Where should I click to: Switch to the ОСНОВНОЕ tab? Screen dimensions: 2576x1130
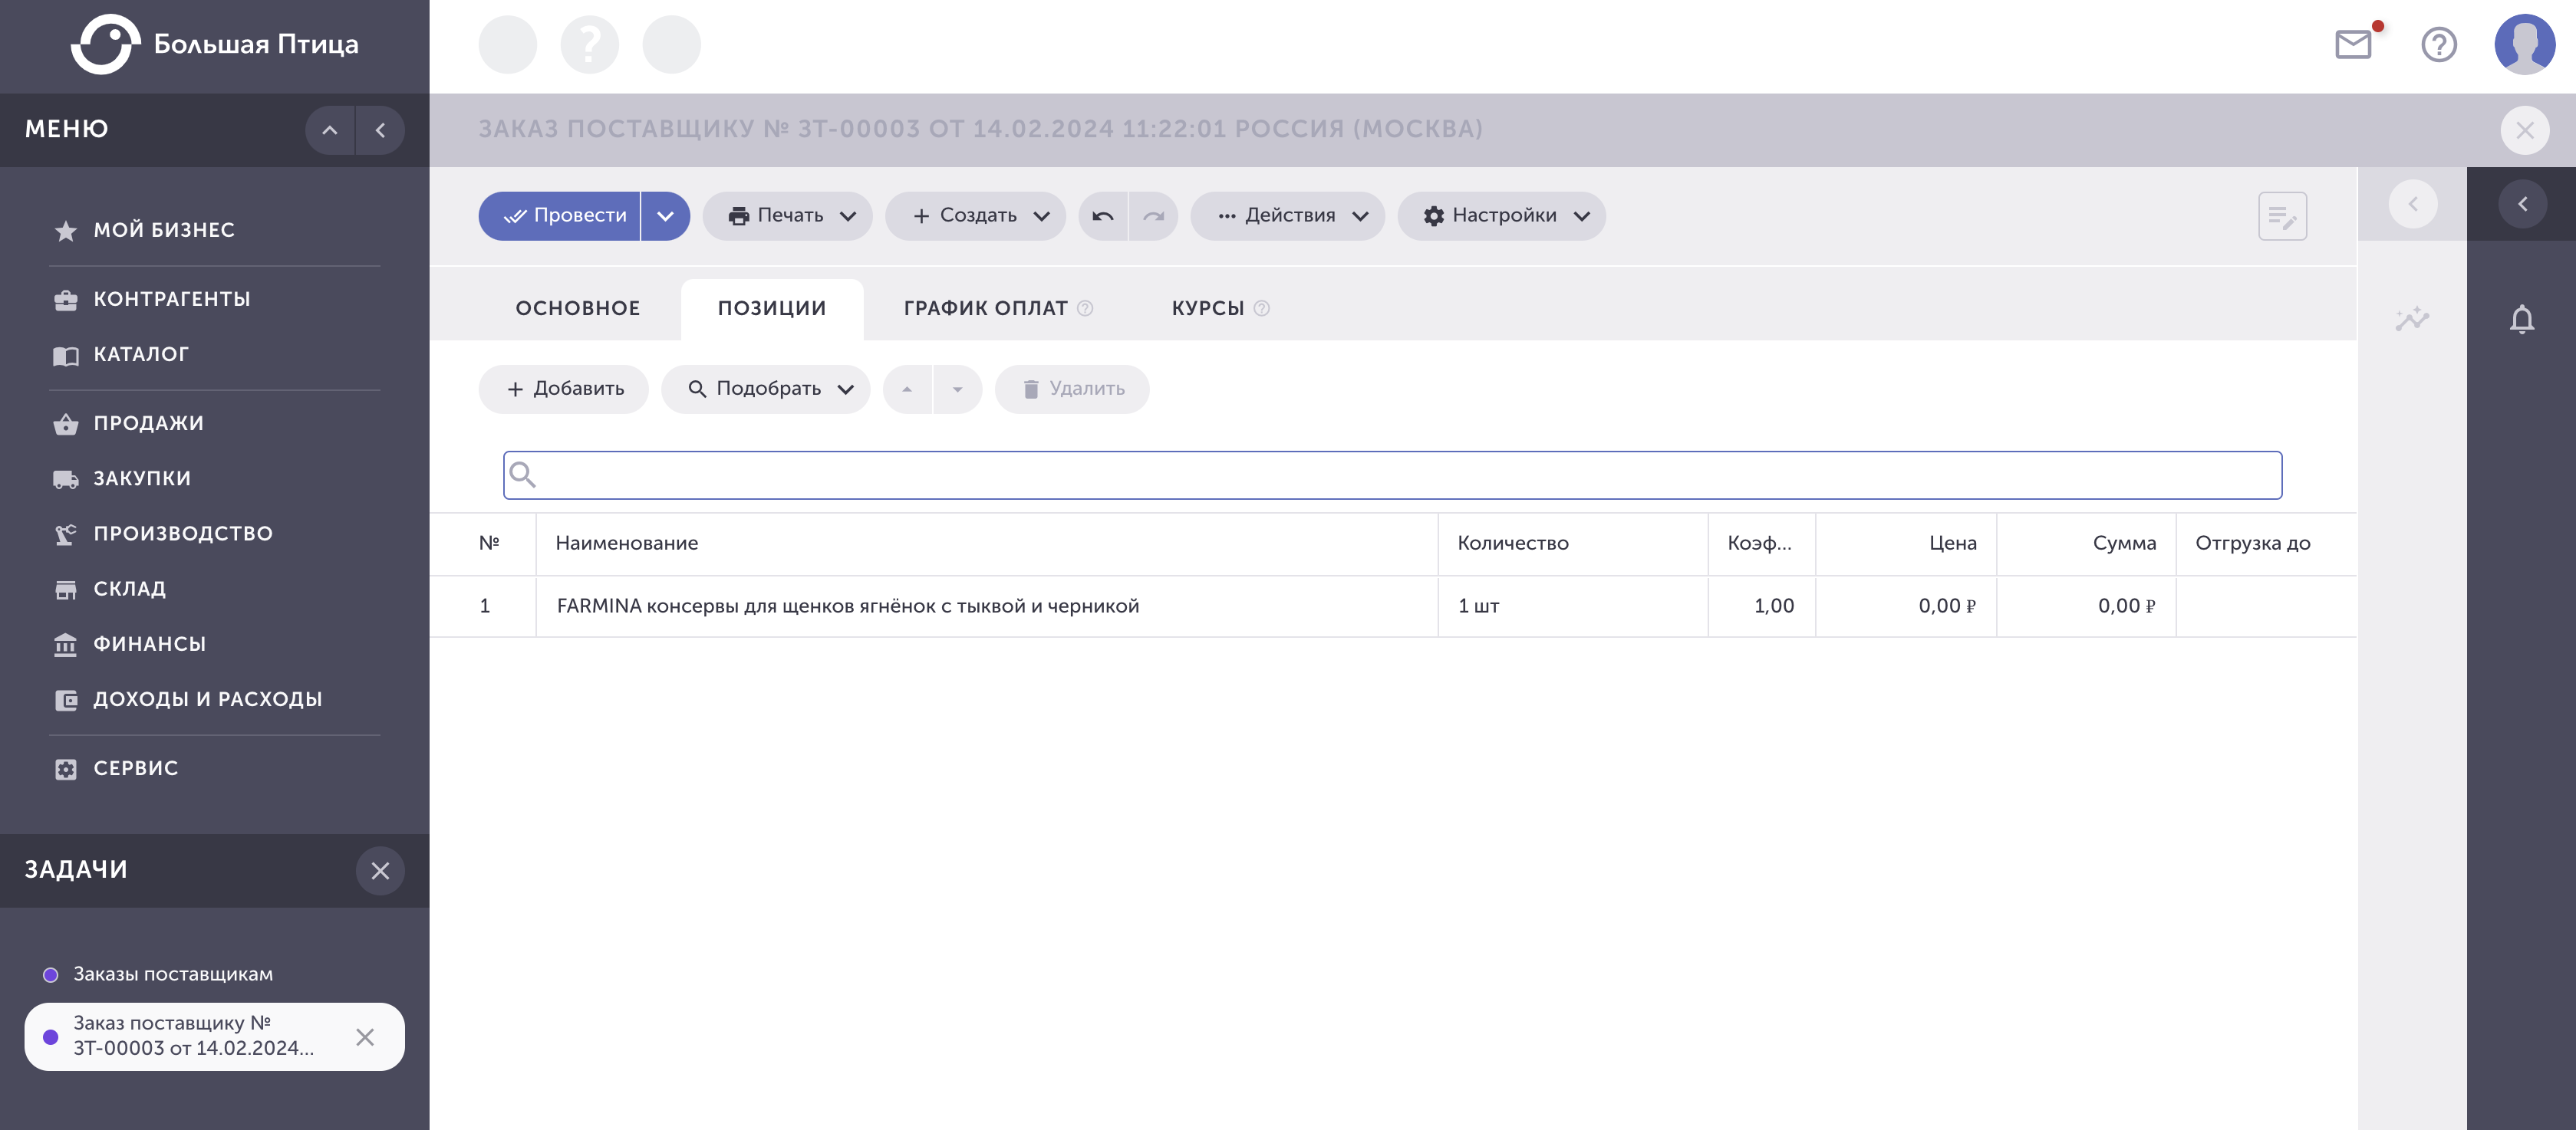(x=578, y=309)
